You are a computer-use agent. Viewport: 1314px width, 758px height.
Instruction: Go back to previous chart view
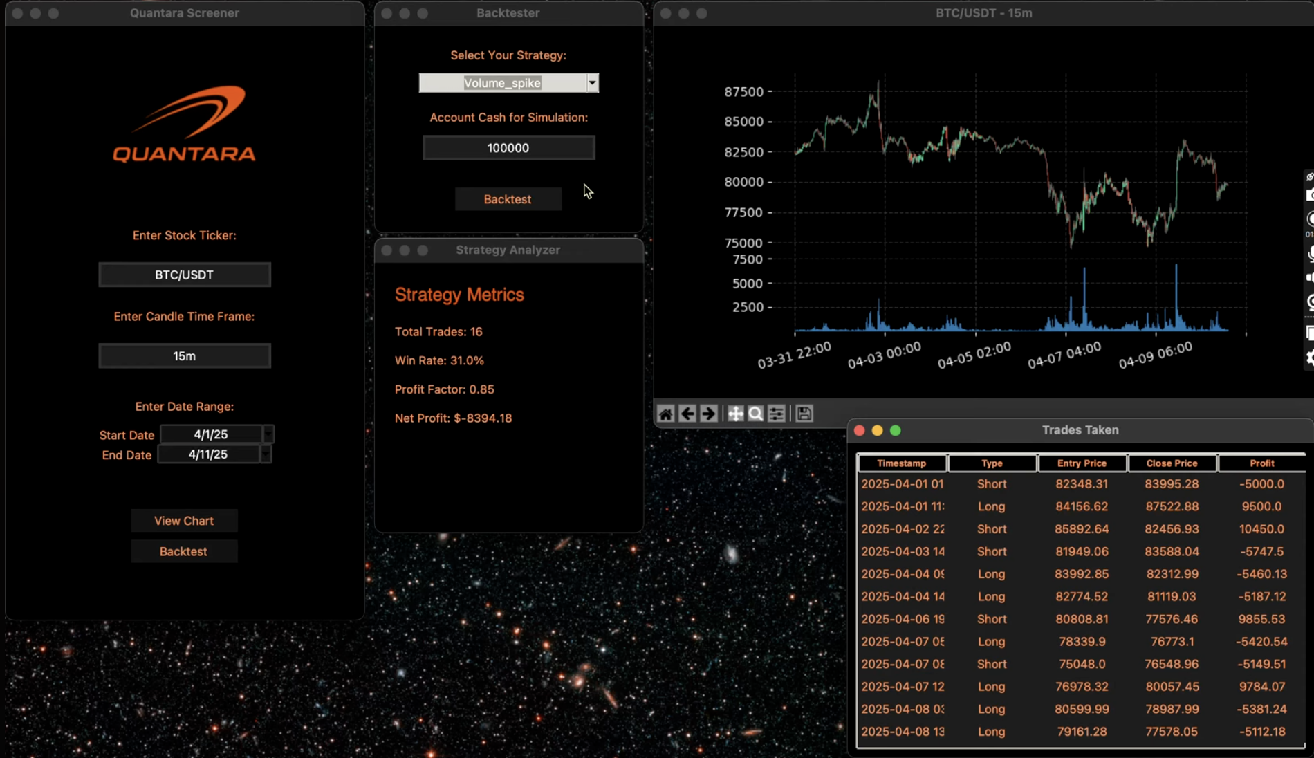[x=687, y=413]
